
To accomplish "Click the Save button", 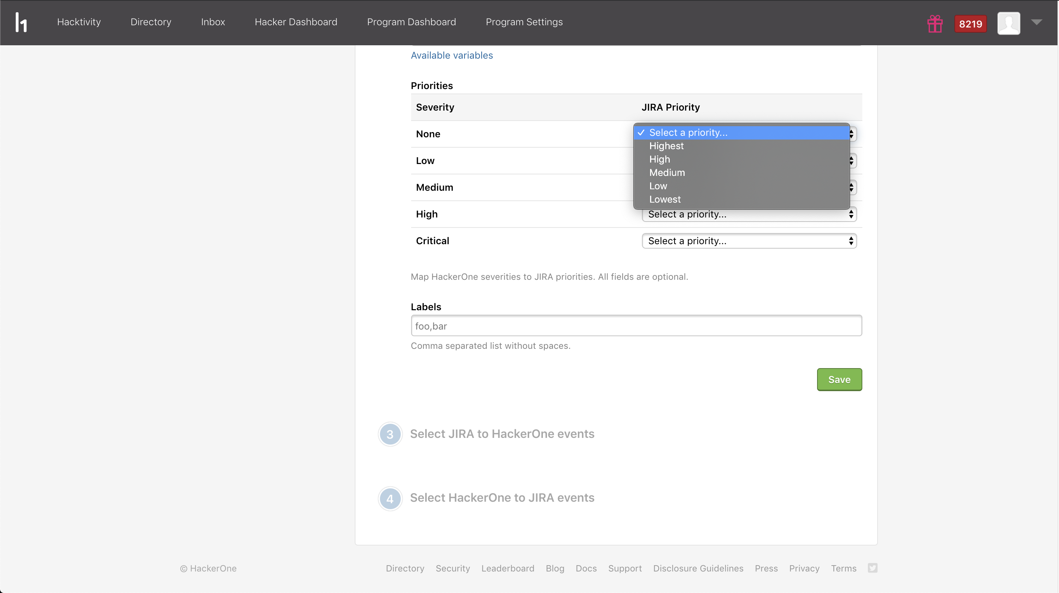I will [839, 379].
